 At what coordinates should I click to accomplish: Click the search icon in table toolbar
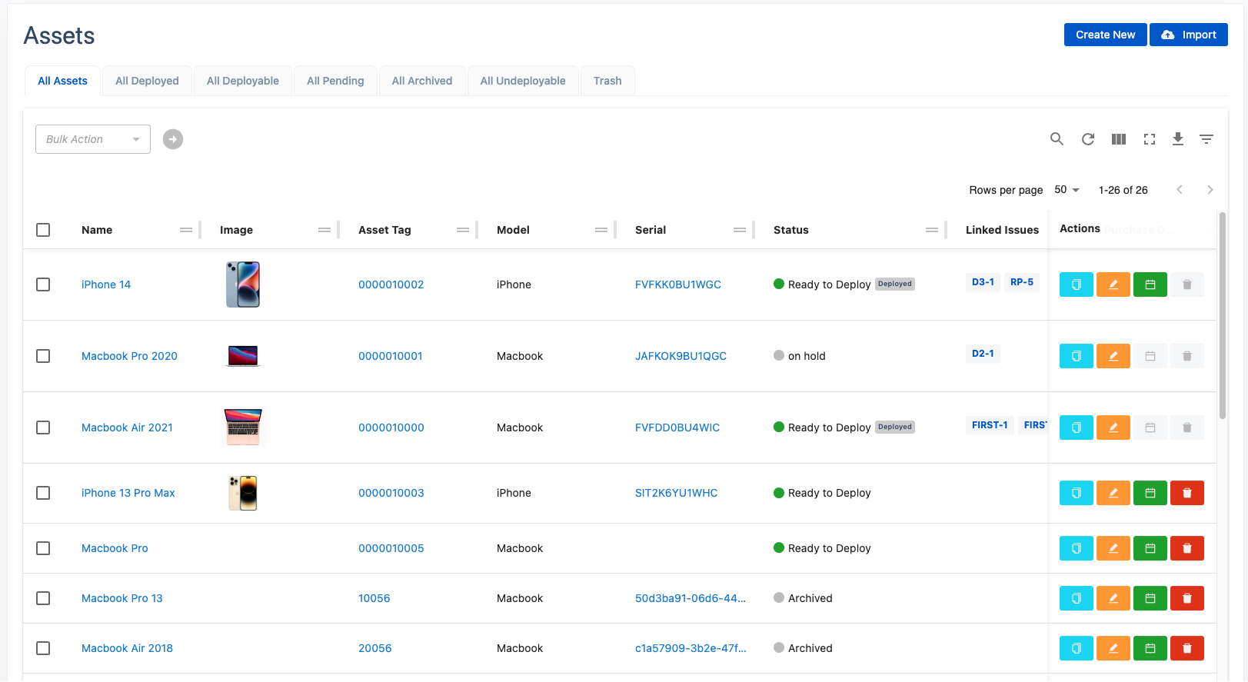pos(1057,139)
